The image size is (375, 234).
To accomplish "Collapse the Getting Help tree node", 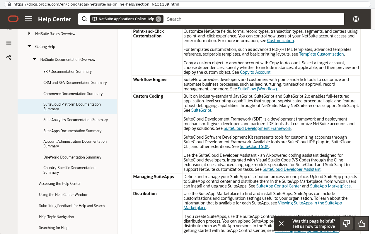I will [x=29, y=47].
